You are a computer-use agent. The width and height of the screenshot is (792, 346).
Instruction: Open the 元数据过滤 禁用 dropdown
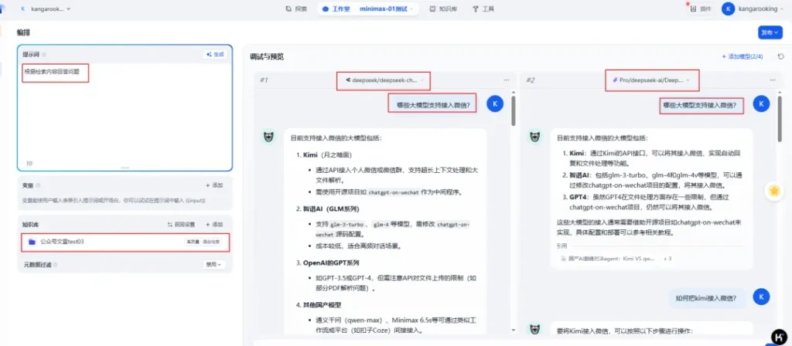tap(213, 264)
